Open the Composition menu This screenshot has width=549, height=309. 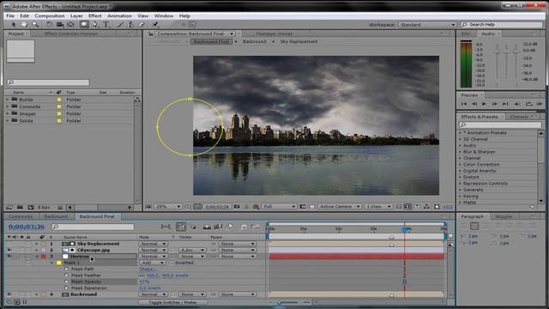pyautogui.click(x=50, y=15)
